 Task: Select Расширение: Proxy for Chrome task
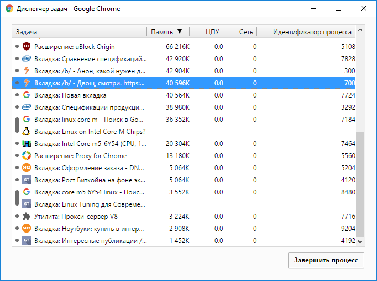point(184,156)
